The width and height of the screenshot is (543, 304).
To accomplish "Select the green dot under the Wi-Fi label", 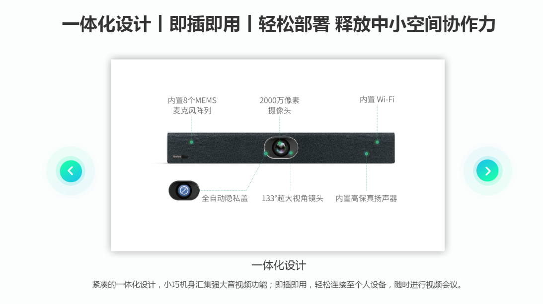I will 377,142.
